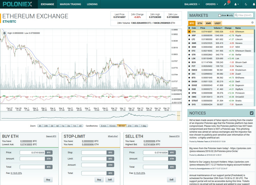Toggle the XRP row favorite star
The width and height of the screenshot is (256, 185).
tap(189, 35)
